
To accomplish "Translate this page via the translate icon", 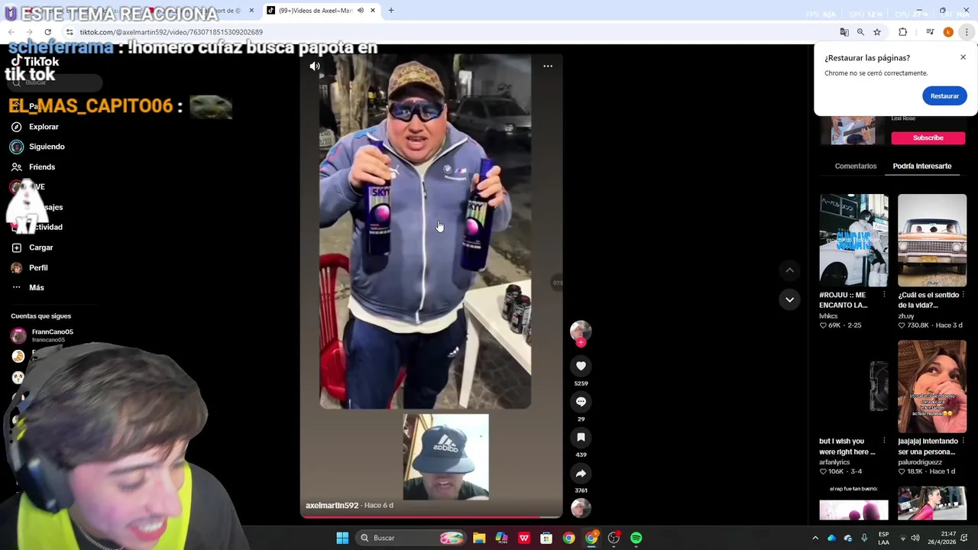I will click(844, 32).
